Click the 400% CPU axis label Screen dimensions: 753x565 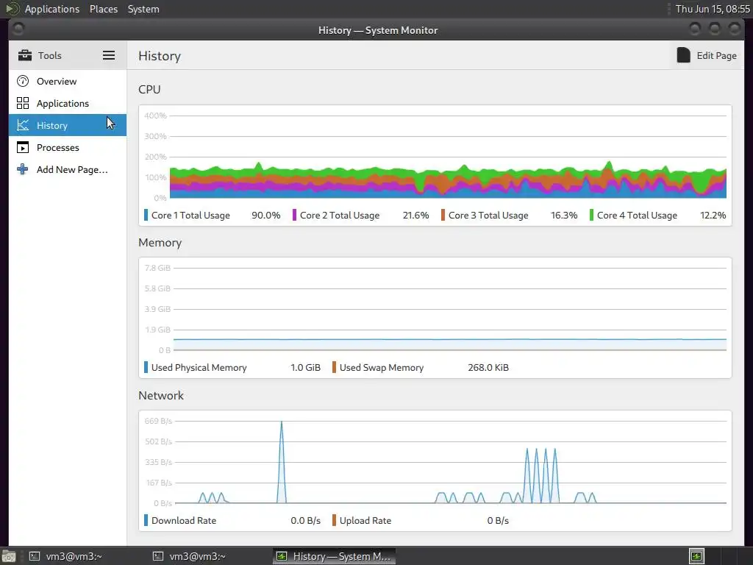155,116
